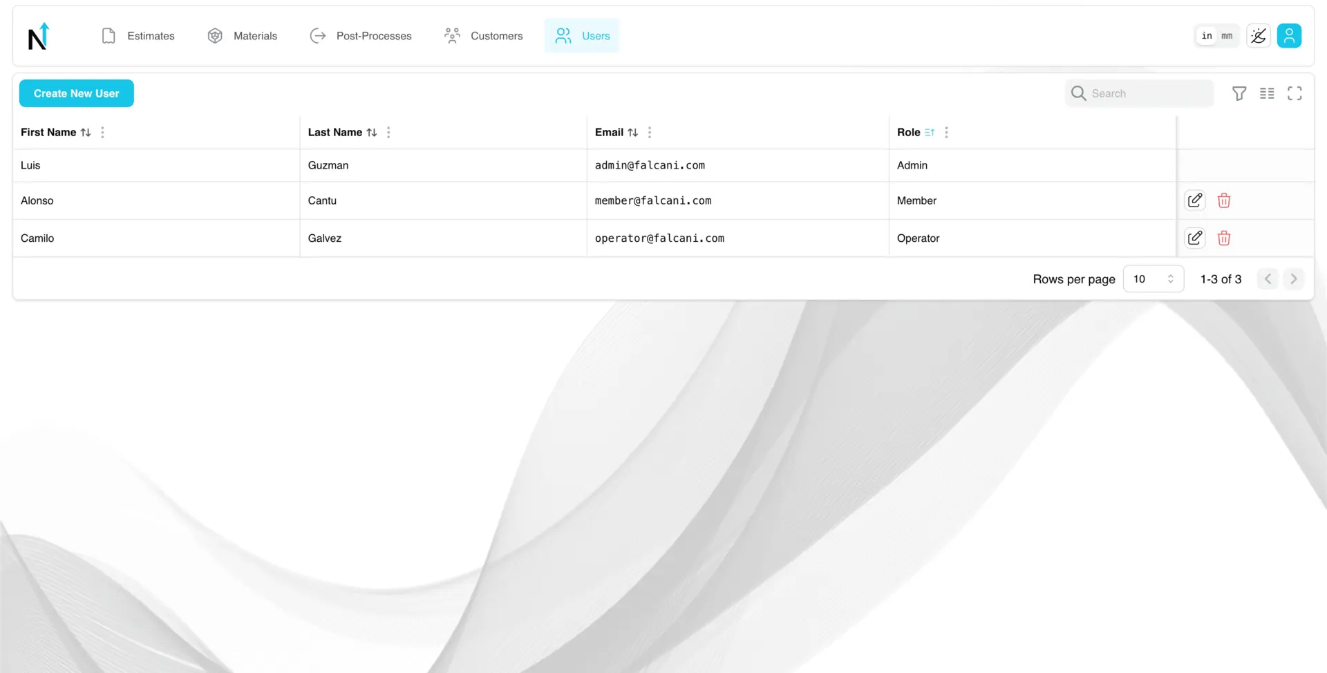Viewport: 1327px width, 673px height.
Task: Open the user profile avatar
Action: [x=1288, y=36]
